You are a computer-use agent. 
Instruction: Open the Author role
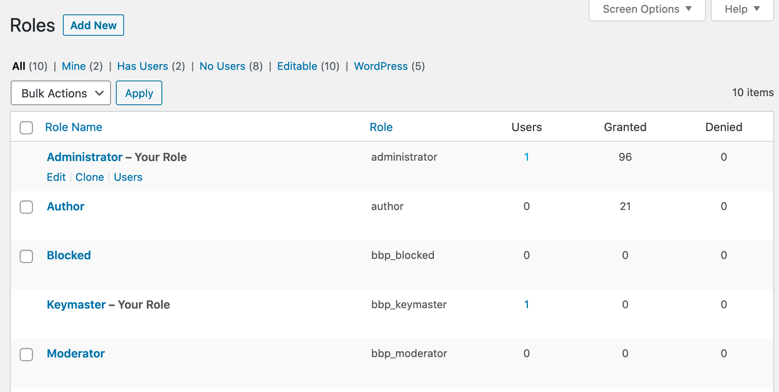click(66, 206)
